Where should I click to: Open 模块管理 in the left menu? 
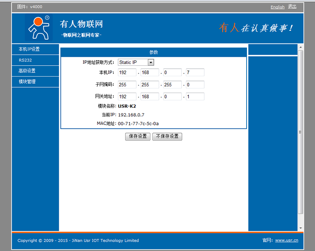click(x=35, y=82)
